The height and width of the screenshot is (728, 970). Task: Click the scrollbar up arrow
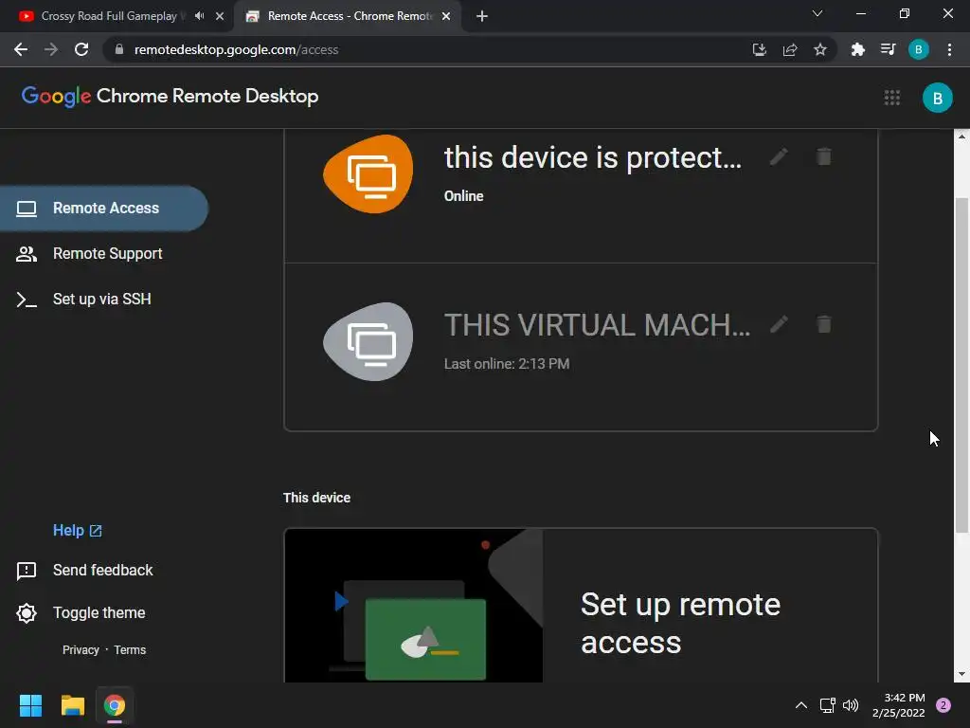[x=961, y=136]
